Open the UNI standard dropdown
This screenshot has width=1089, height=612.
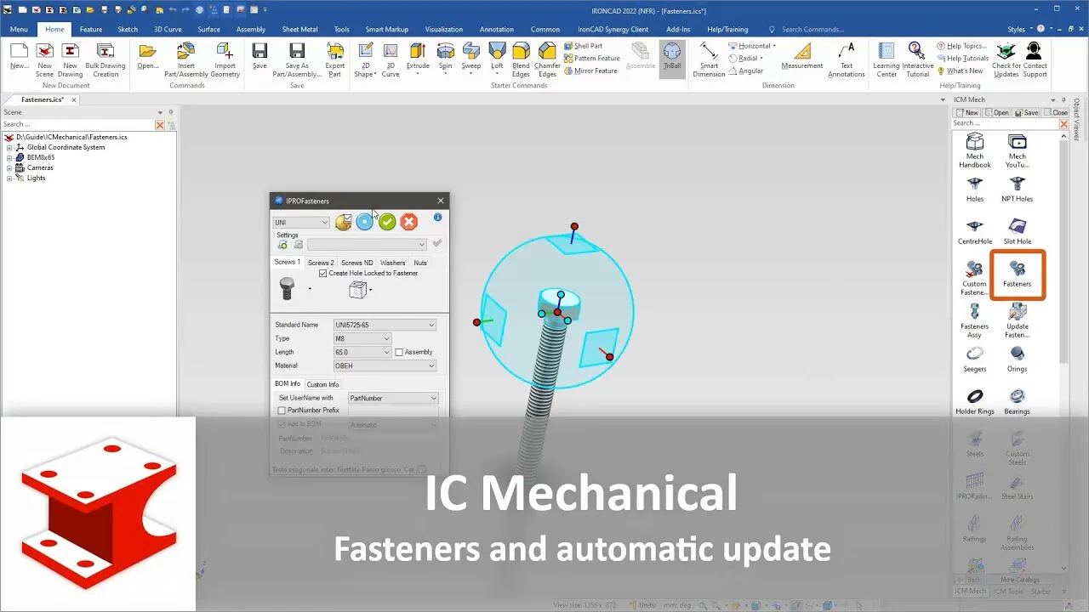[301, 223]
